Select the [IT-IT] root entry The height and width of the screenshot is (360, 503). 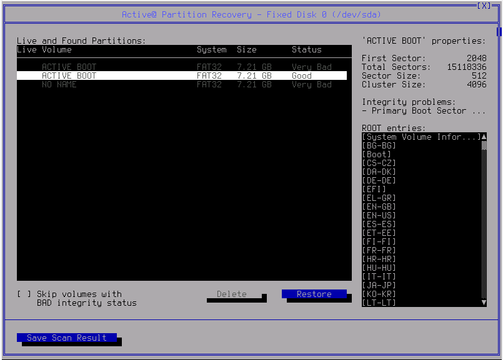click(x=379, y=276)
